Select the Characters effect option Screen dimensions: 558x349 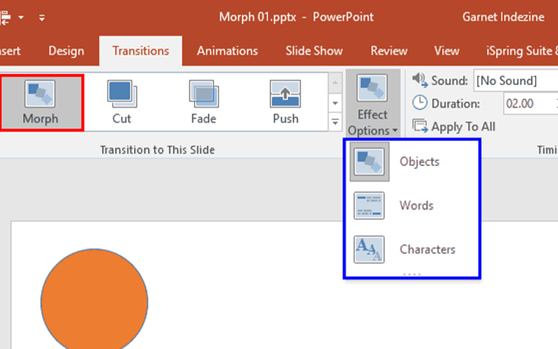coord(413,249)
